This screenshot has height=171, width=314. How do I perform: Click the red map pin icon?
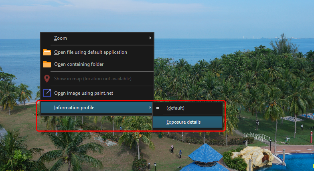47,79
